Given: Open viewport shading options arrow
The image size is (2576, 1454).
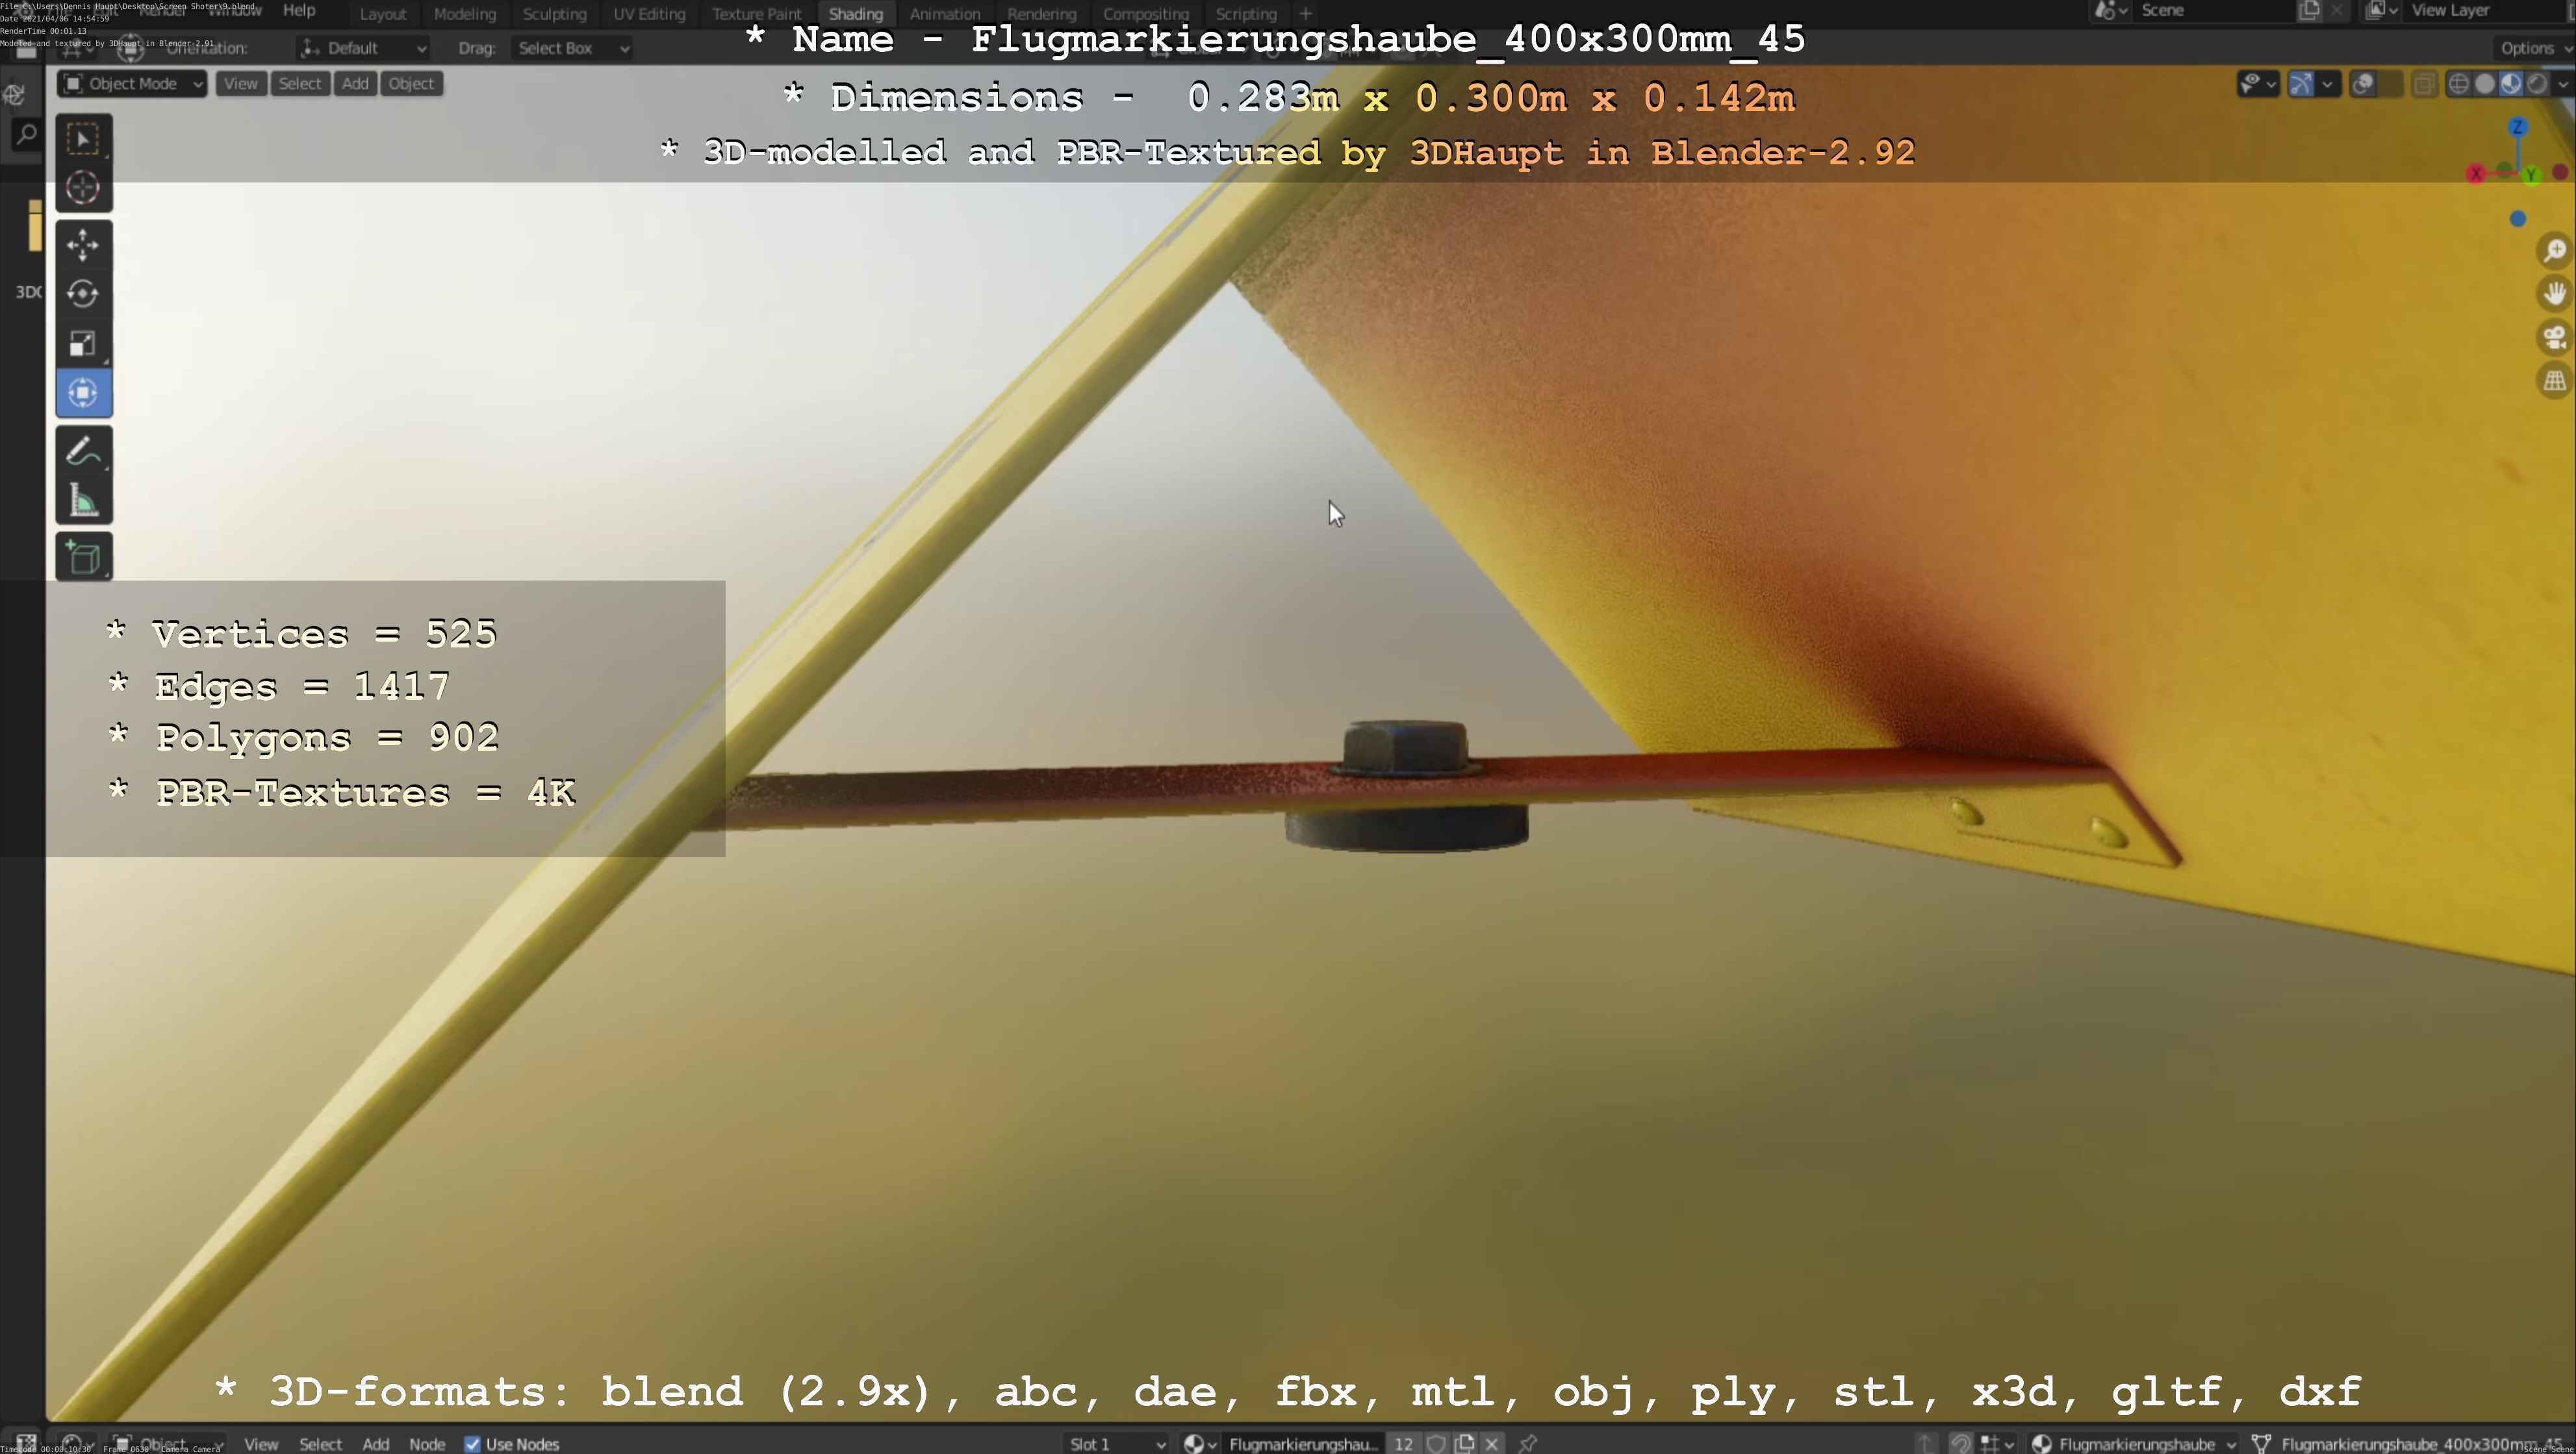Looking at the screenshot, I should click(2563, 84).
